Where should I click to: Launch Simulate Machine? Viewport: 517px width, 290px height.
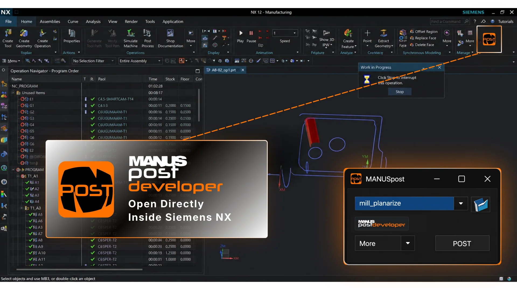pyautogui.click(x=131, y=38)
